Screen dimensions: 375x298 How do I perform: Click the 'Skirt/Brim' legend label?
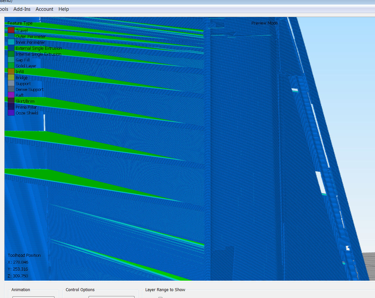(25, 101)
